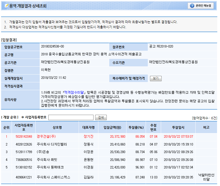Select 주식회사 동해테크 company name
This screenshot has width=220, height=186.
(x=50, y=167)
